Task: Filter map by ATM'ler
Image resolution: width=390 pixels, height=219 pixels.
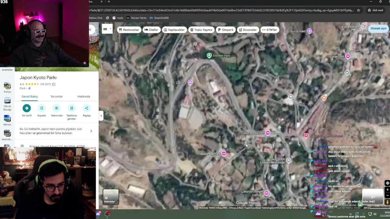Action: pyautogui.click(x=269, y=30)
